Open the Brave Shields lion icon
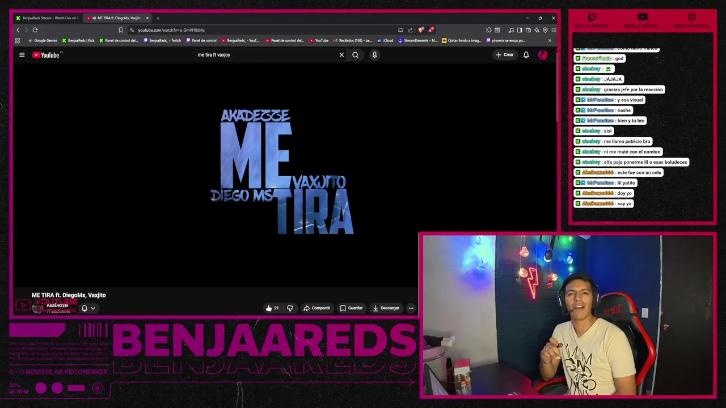This screenshot has width=726, height=408. pyautogui.click(x=420, y=30)
